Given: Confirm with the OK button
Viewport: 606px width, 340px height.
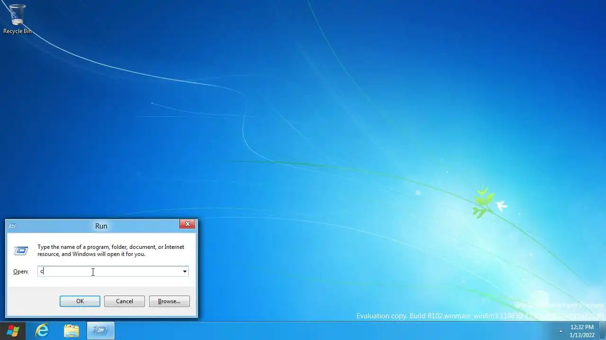Looking at the screenshot, I should point(80,301).
